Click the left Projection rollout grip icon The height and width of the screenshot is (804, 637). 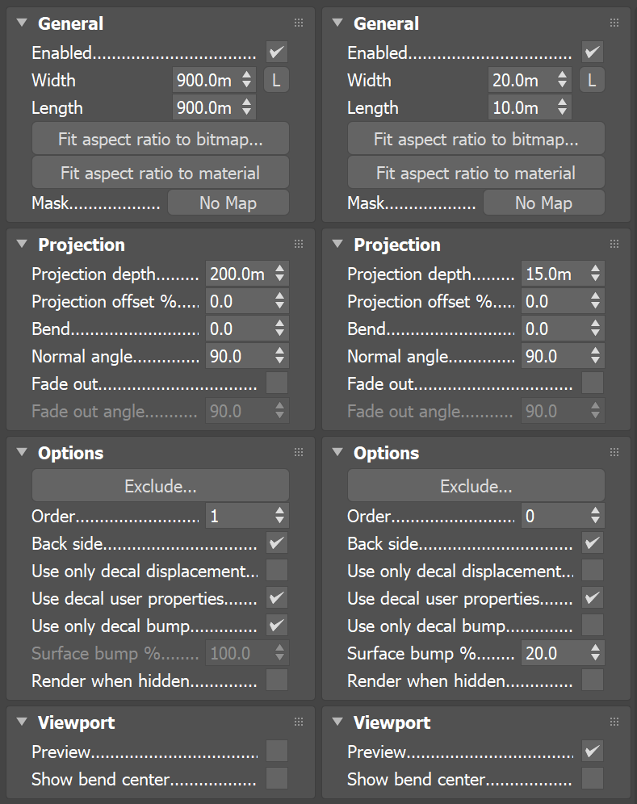(299, 244)
